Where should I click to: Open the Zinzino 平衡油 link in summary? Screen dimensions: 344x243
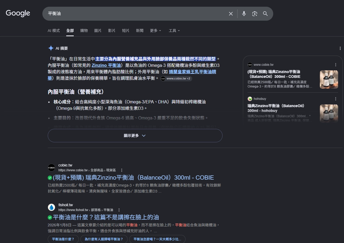point(106,65)
